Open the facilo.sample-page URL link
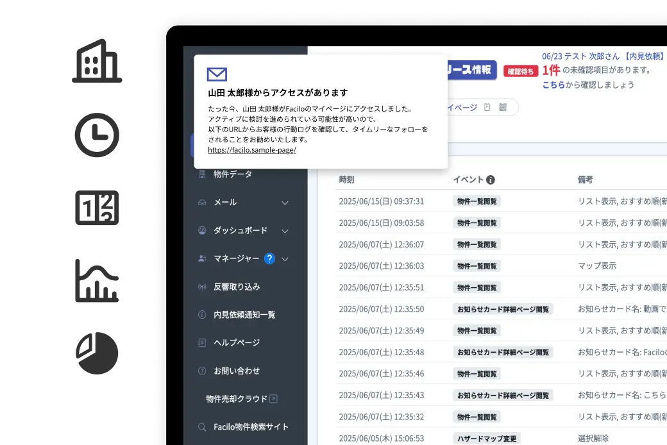This screenshot has height=445, width=667. [x=252, y=150]
